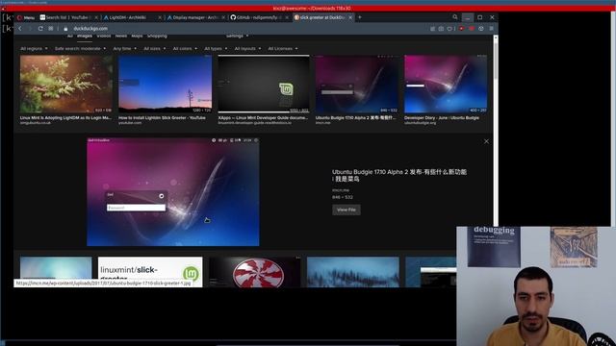The image size is (616, 346).
Task: Close the LightDM - ArchWiki tab
Action: coord(160,17)
